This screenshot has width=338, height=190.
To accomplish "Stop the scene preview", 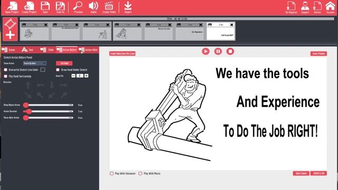I will 230,52.
